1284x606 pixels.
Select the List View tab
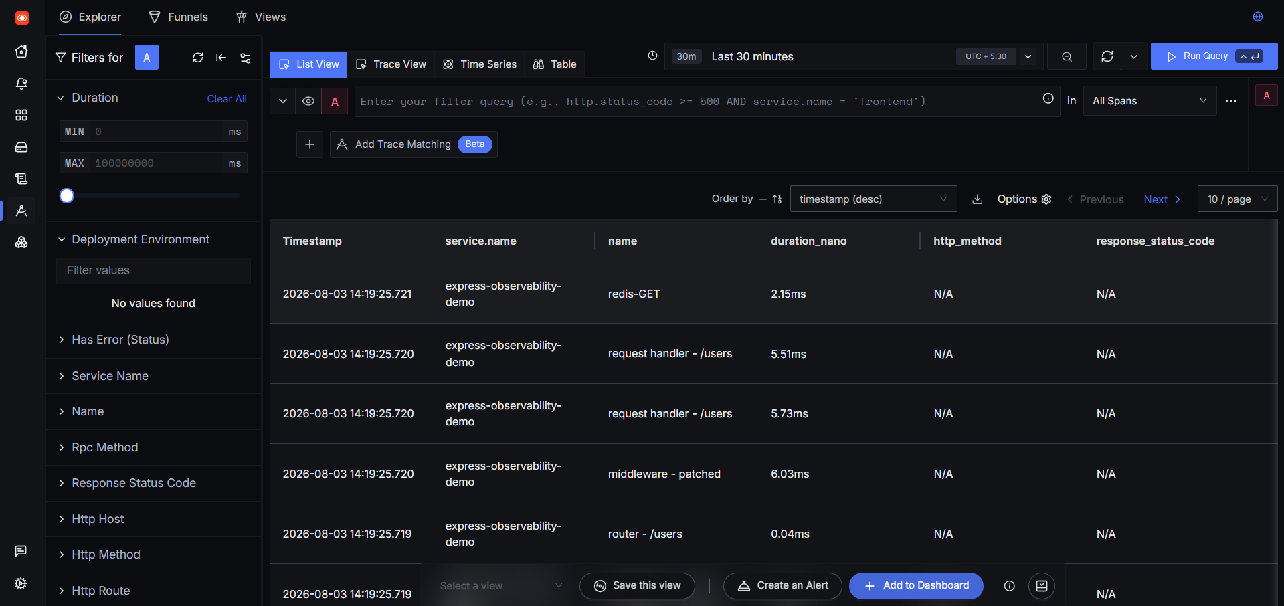pos(308,64)
